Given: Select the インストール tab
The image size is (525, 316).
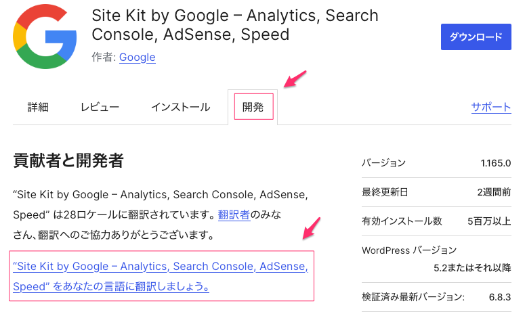Looking at the screenshot, I should (180, 107).
